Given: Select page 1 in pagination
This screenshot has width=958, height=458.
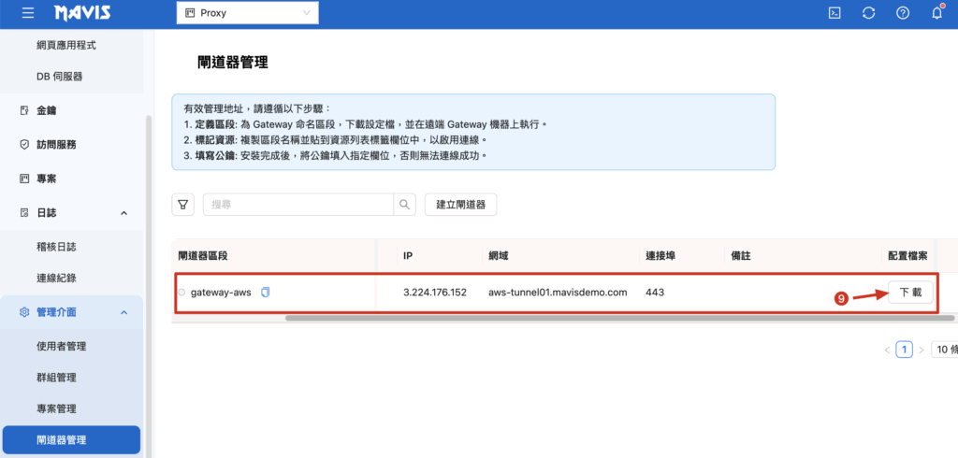Looking at the screenshot, I should (x=904, y=350).
